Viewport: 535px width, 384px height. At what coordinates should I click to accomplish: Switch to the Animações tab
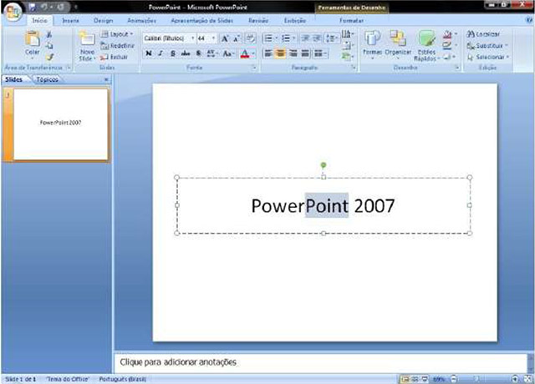141,20
